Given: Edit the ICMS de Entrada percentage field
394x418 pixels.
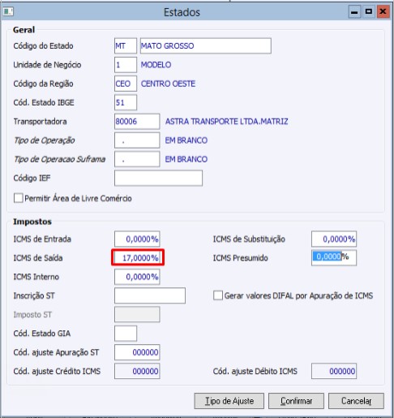Looking at the screenshot, I should (137, 239).
